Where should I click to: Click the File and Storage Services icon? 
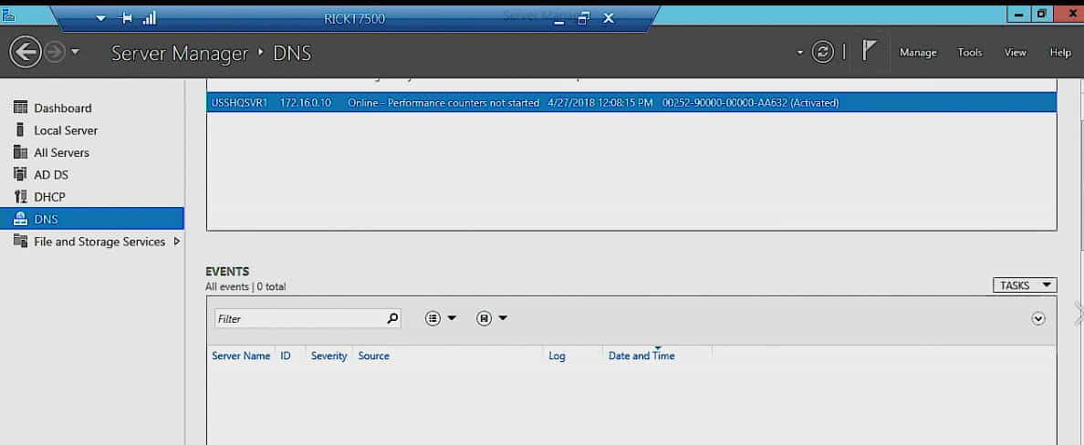point(20,242)
